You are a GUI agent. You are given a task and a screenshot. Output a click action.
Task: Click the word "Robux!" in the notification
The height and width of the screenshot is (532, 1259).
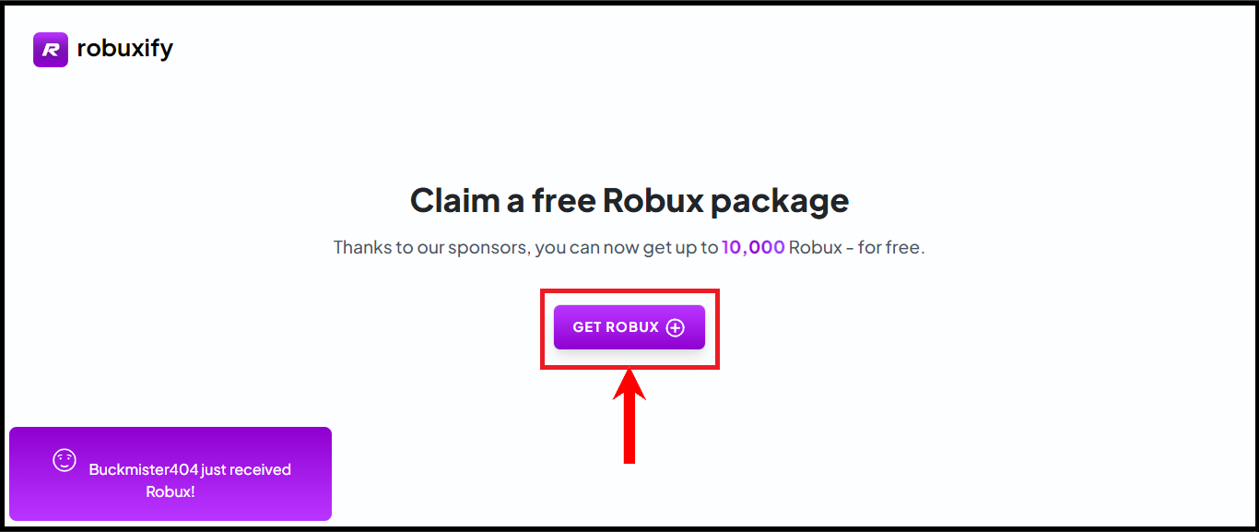click(x=171, y=491)
